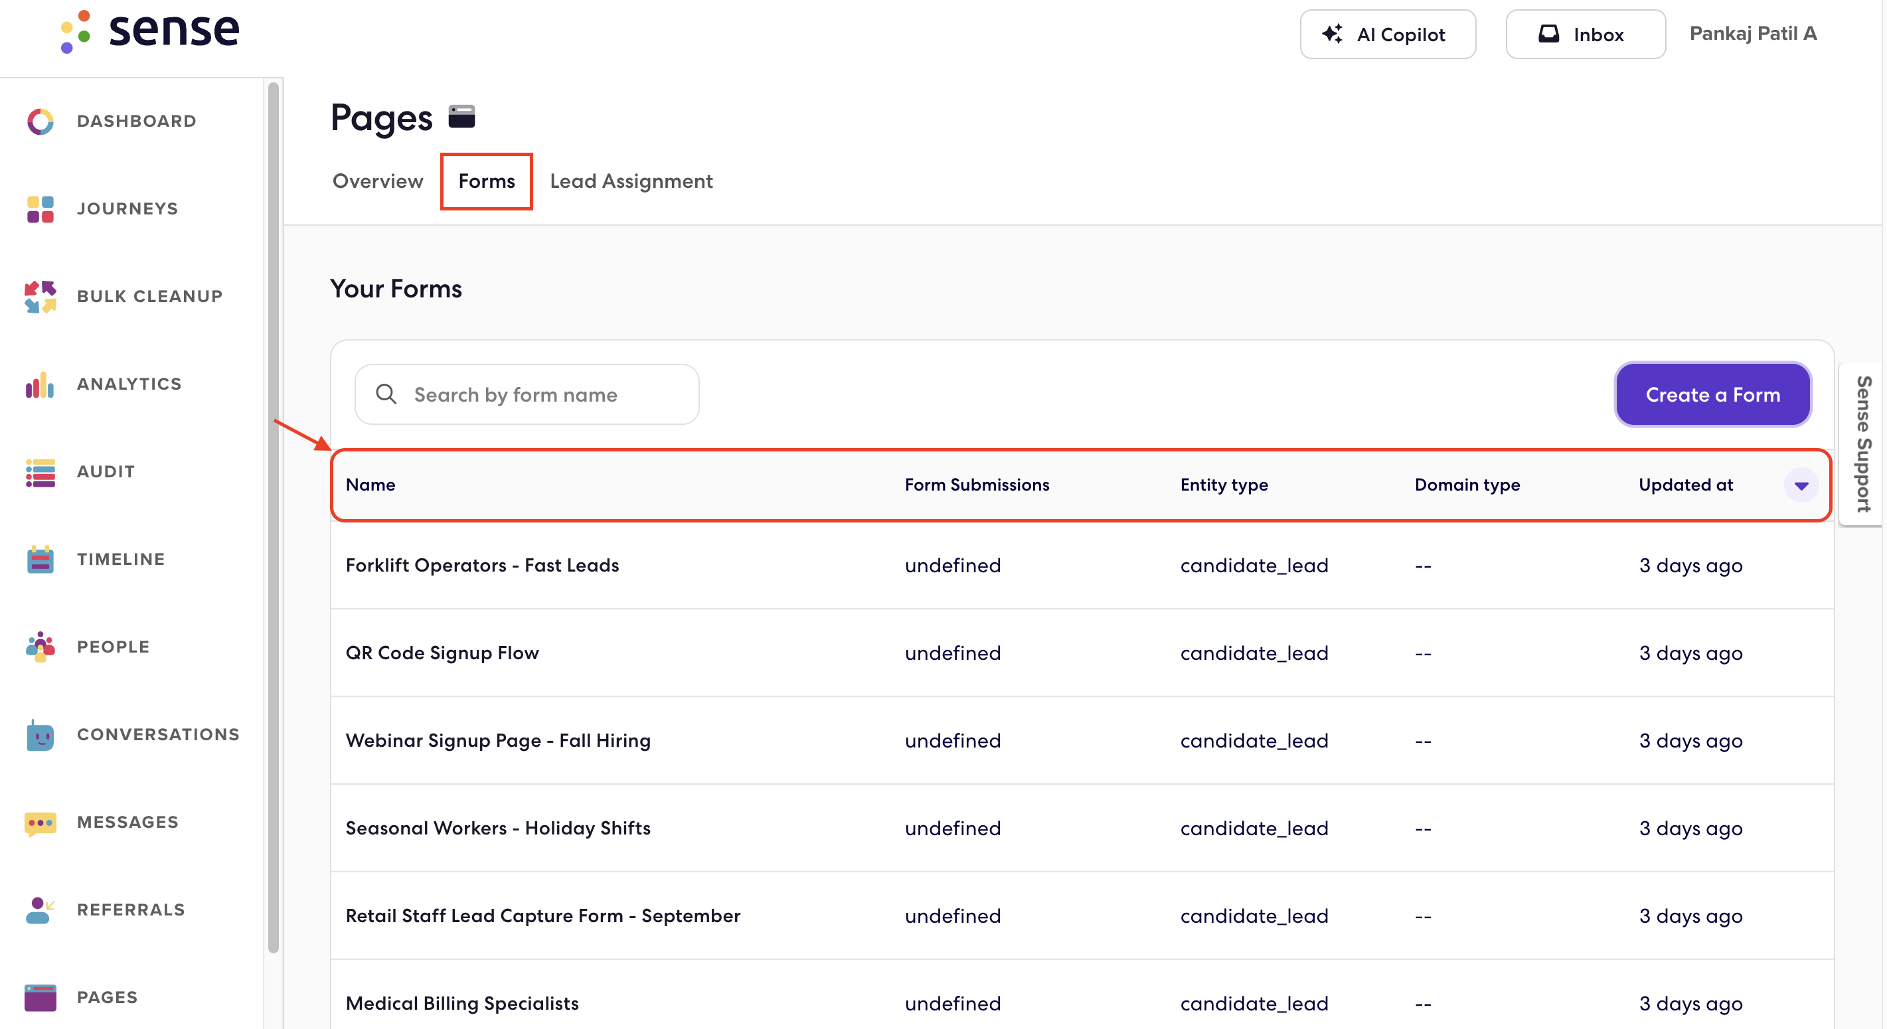Screen dimensions: 1887x1029
Task: Open the Timeline calendar icon
Action: tap(41, 560)
